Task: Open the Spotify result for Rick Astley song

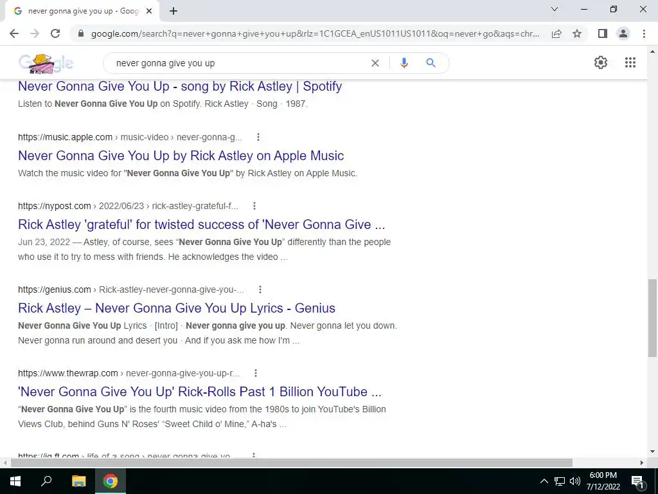Action: (180, 86)
